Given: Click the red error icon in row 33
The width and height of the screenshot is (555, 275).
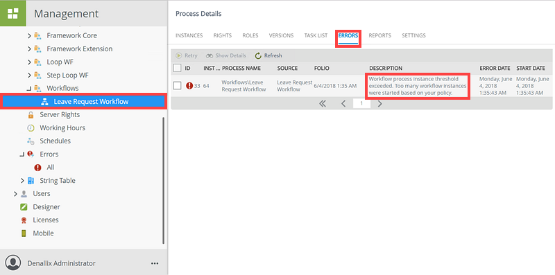Looking at the screenshot, I should pyautogui.click(x=189, y=85).
